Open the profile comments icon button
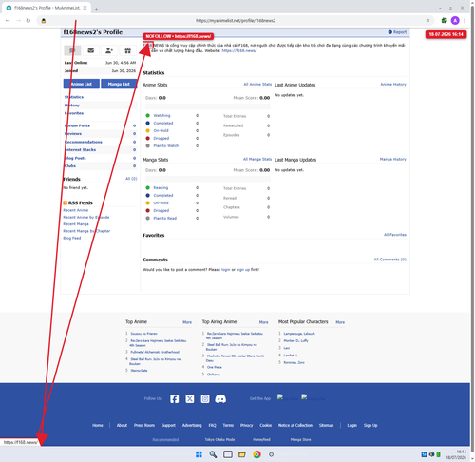 (x=72, y=50)
